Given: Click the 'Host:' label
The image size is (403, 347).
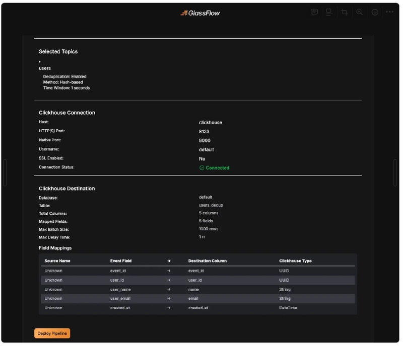Looking at the screenshot, I should (43, 122).
